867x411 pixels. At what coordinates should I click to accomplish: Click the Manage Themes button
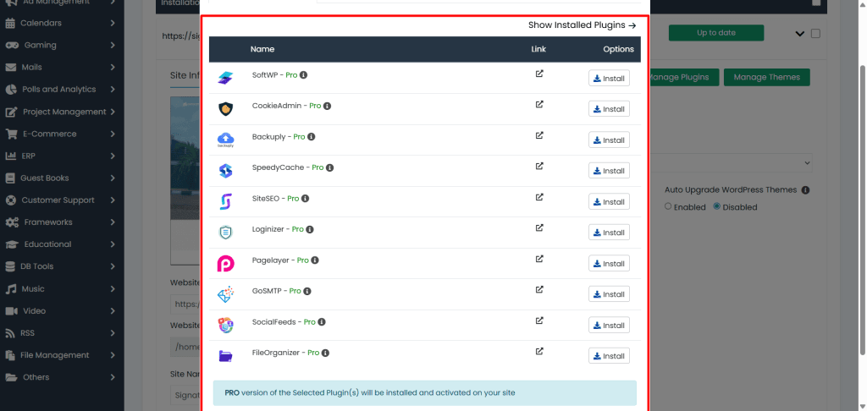tap(766, 77)
